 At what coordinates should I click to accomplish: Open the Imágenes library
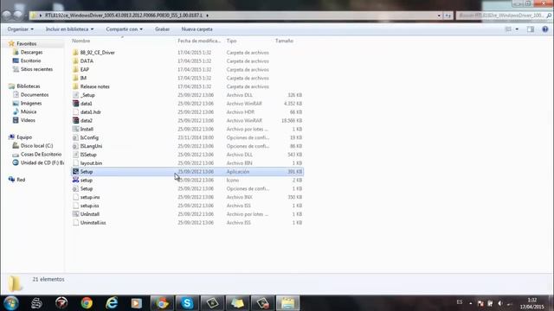pos(31,104)
